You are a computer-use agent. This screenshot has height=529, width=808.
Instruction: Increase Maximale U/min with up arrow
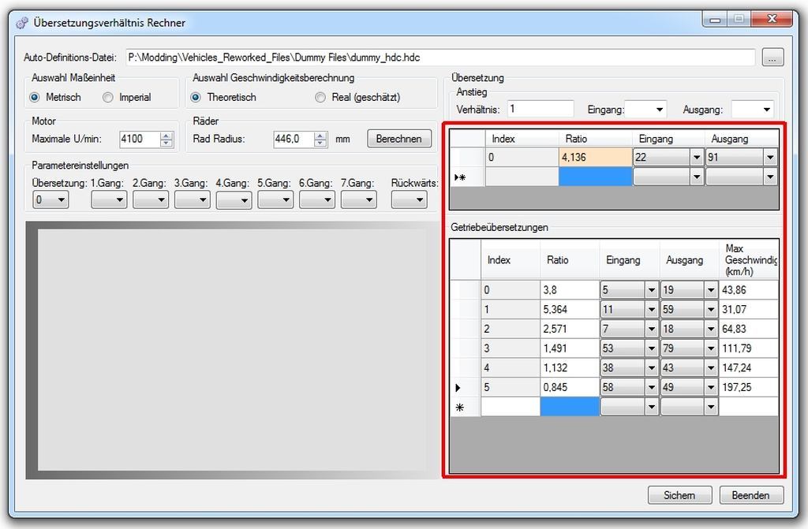pyautogui.click(x=166, y=136)
